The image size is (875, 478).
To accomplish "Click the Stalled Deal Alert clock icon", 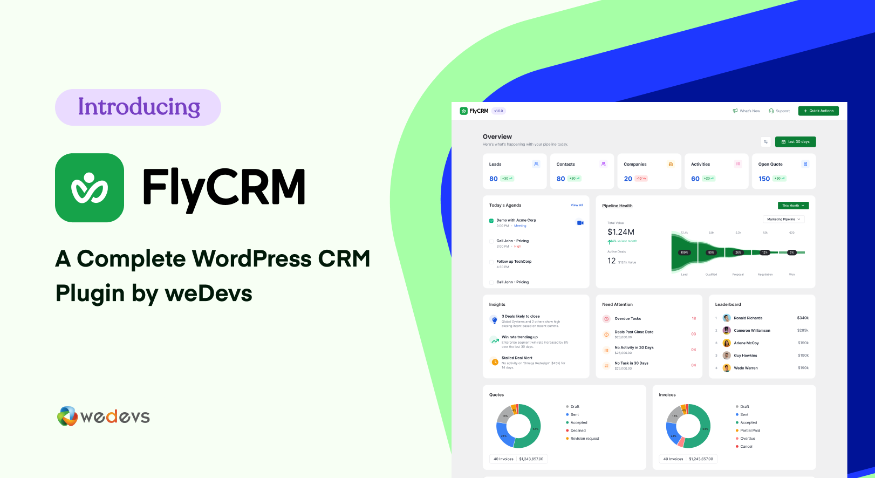I will [494, 361].
